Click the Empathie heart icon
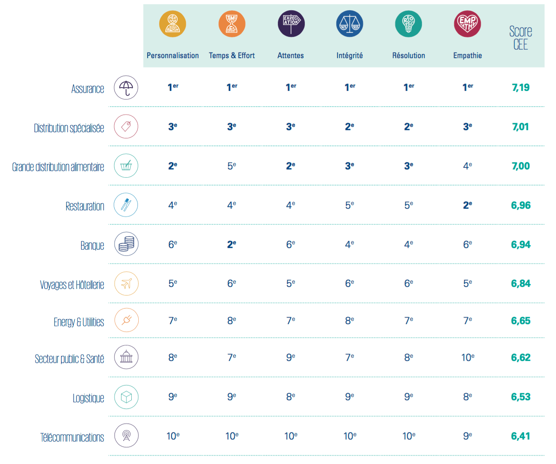The image size is (556, 464). click(467, 24)
